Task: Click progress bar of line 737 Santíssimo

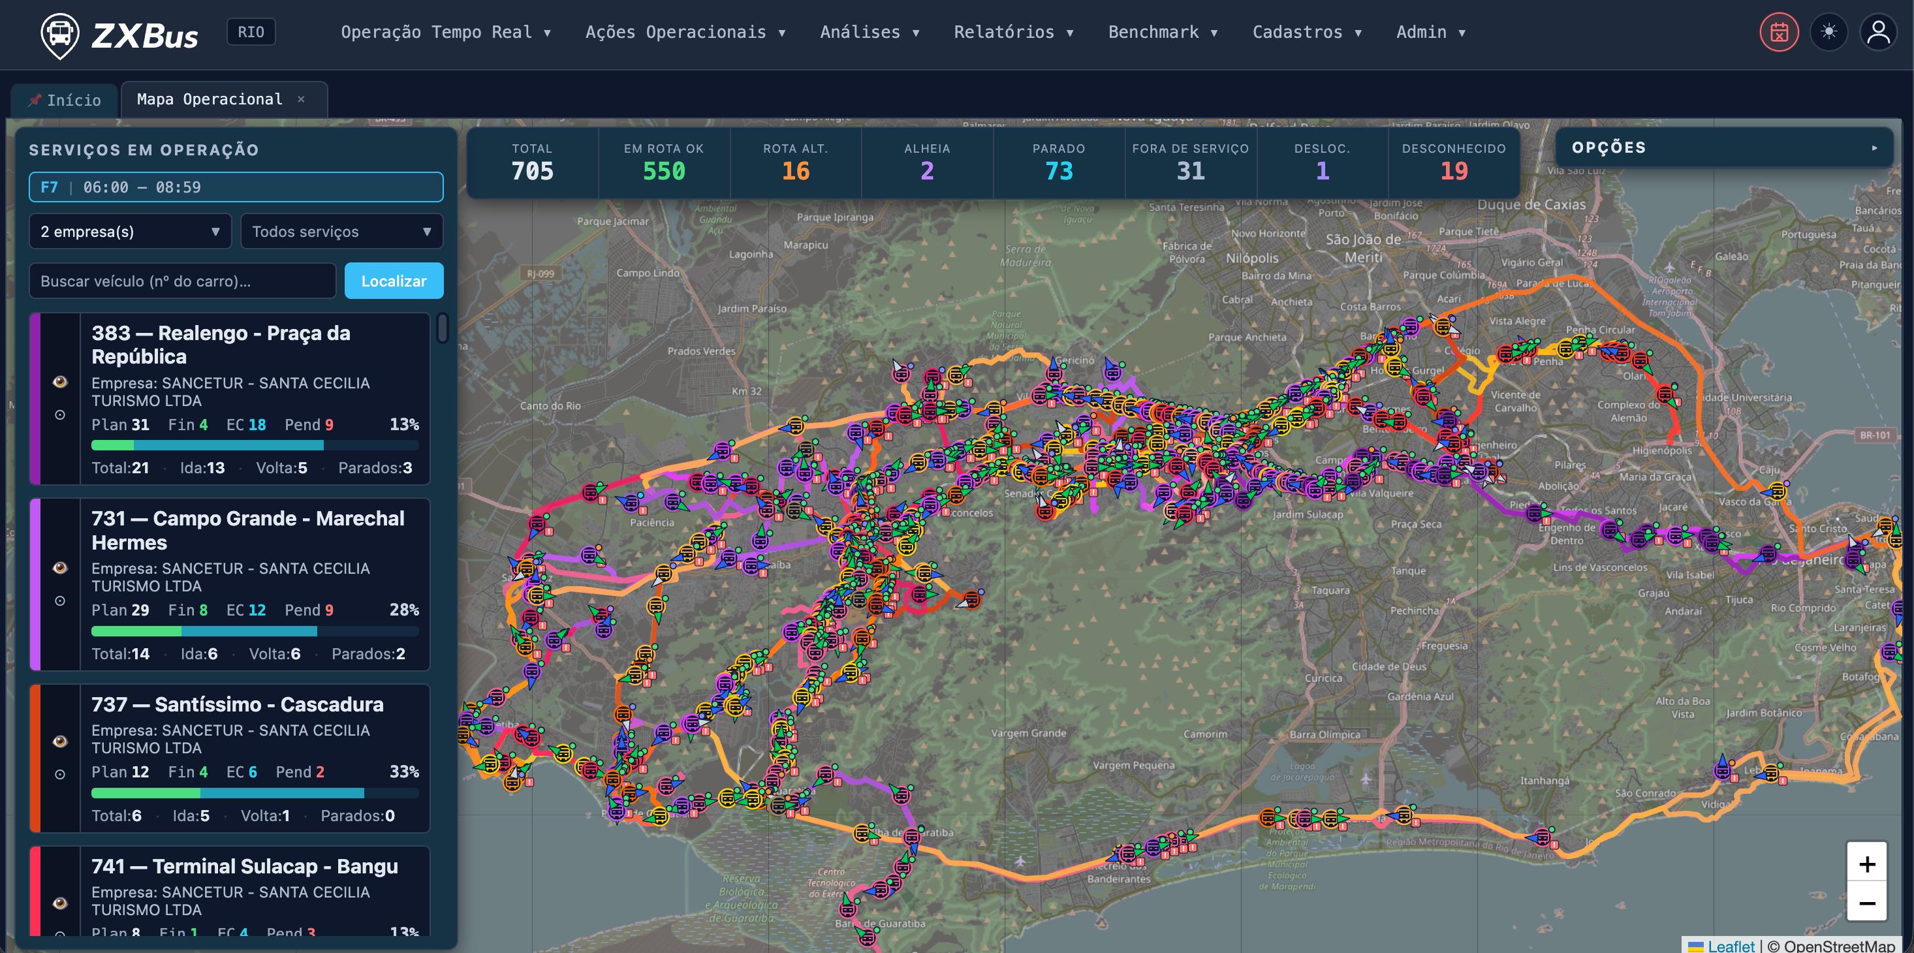Action: [255, 792]
